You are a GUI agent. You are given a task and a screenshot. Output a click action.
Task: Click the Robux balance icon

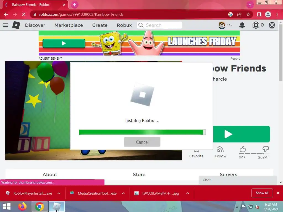coord(256,25)
